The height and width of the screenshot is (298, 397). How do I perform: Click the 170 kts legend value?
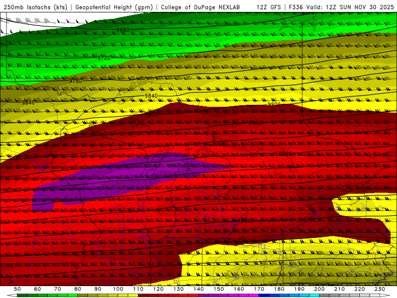(259, 289)
